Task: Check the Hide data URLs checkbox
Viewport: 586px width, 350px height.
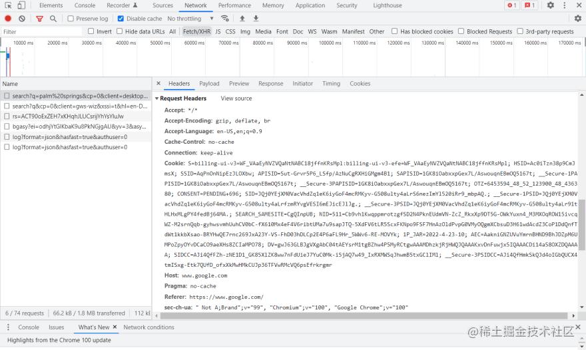Action: click(x=120, y=31)
